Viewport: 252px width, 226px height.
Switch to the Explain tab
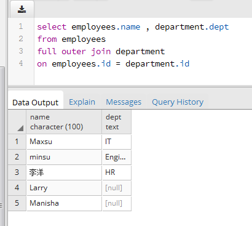pos(82,102)
